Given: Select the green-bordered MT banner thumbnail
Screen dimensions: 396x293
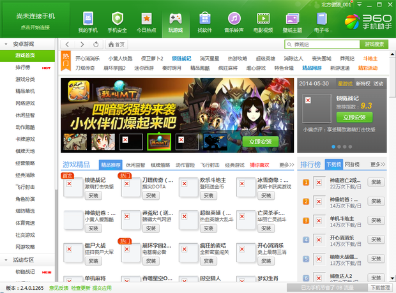Looking at the screenshot, I should click(x=157, y=141).
